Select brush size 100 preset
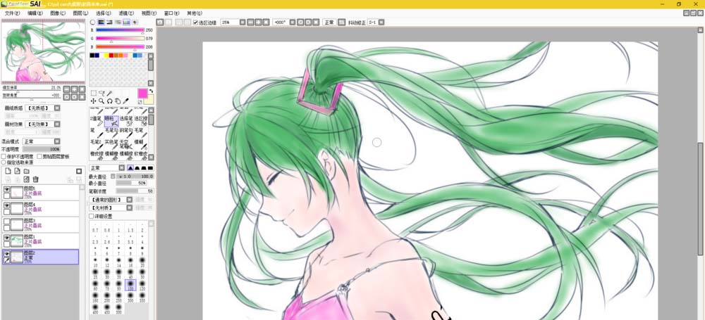Image resolution: width=705 pixels, height=320 pixels. [x=131, y=285]
